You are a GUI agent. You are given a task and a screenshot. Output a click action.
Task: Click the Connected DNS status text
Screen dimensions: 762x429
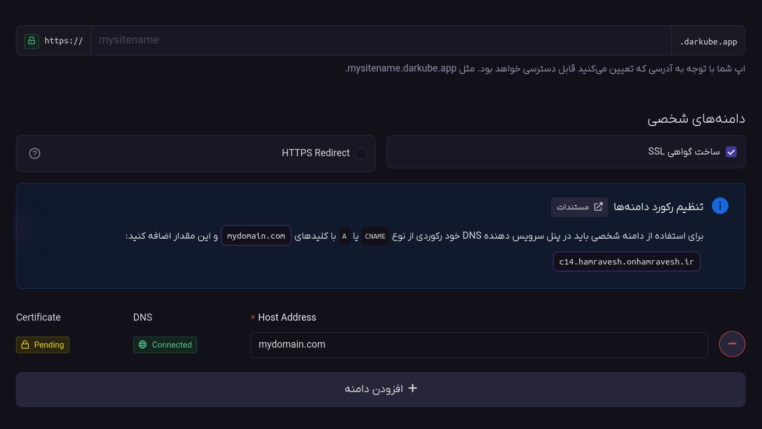point(172,345)
